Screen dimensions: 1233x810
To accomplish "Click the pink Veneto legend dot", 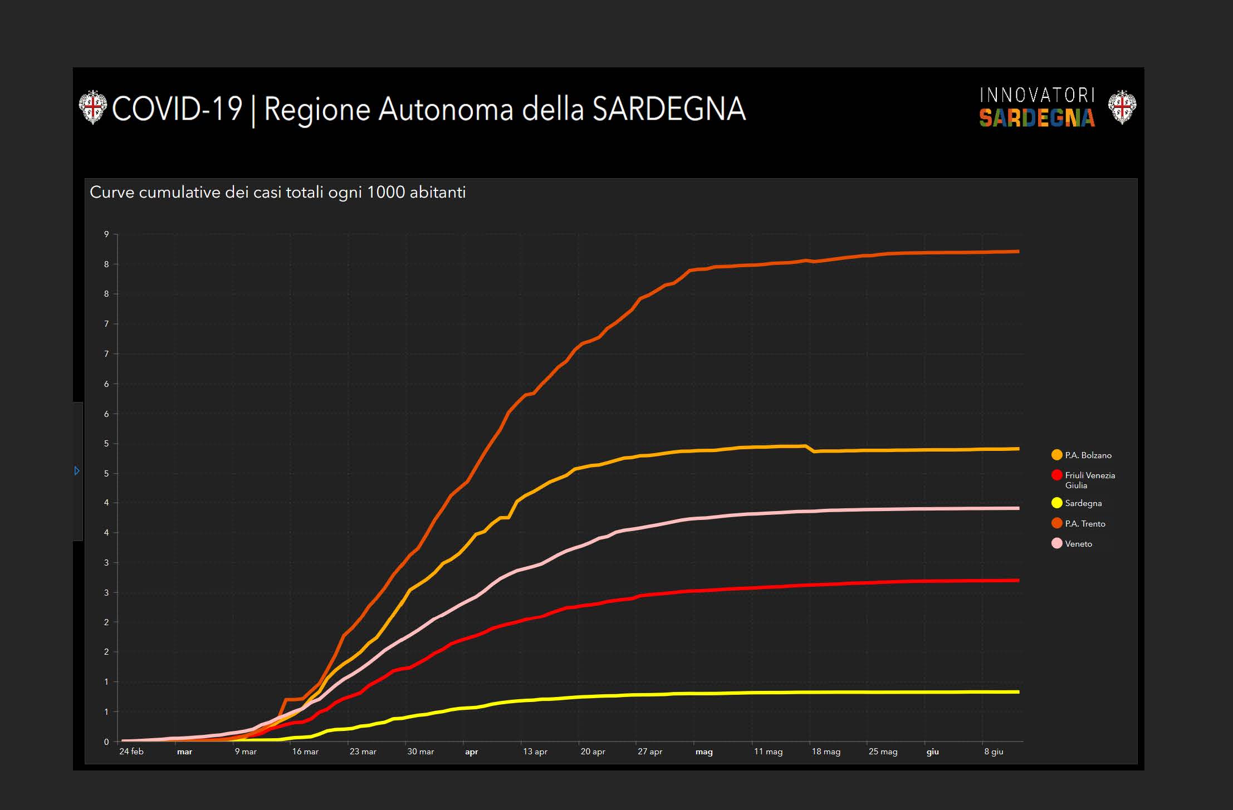I will [x=1056, y=543].
